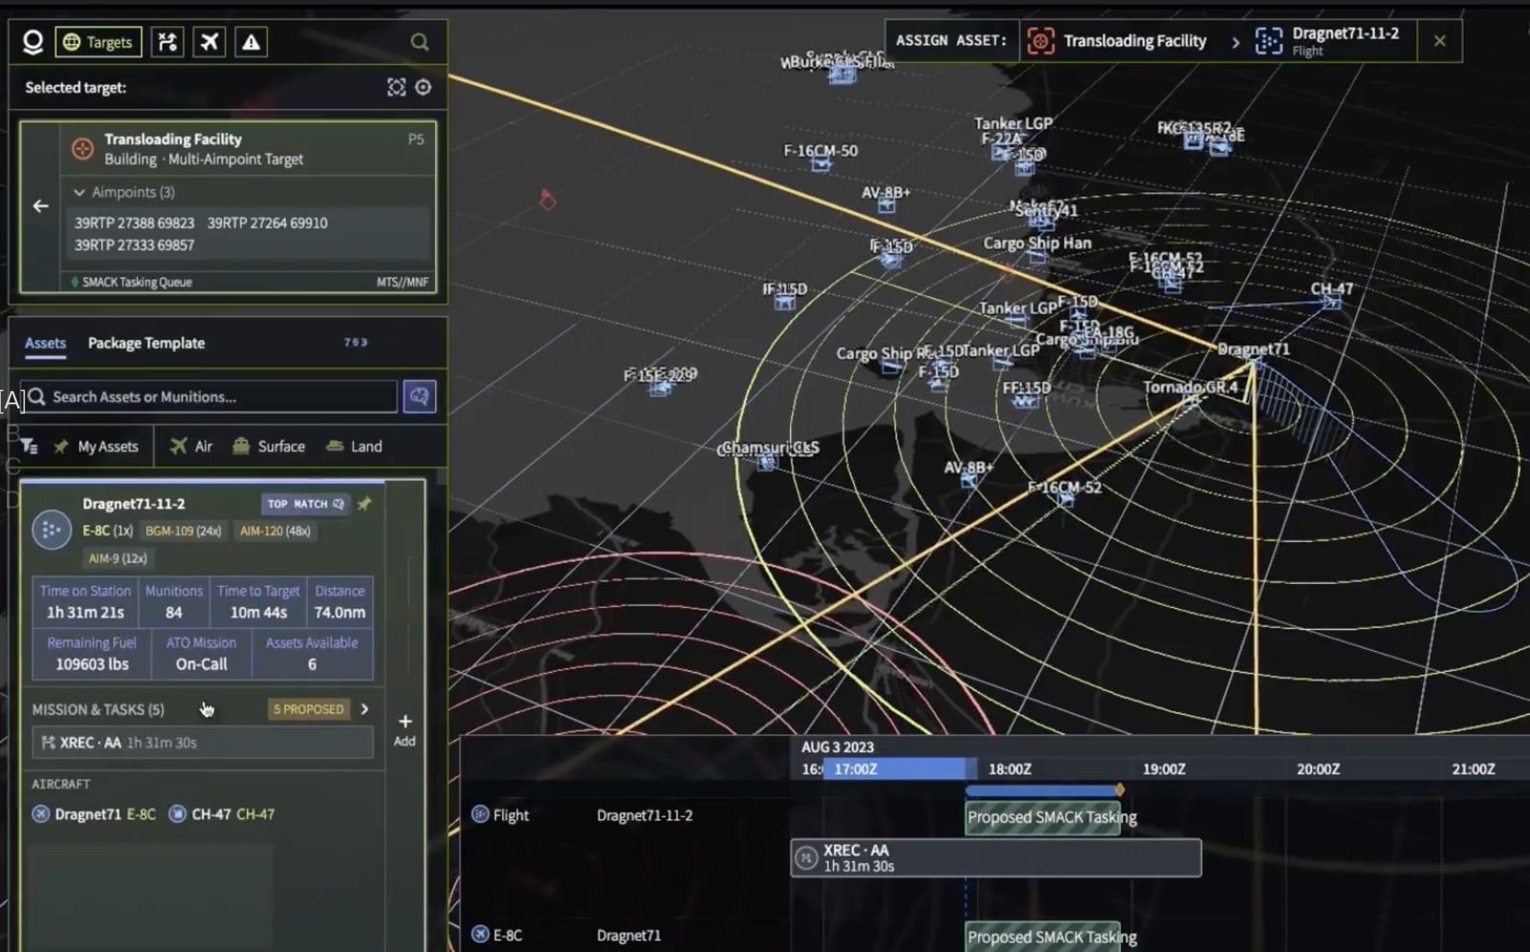Screen dimensions: 1530x952
Task: Click the circular logo icon beside Targets
Action: [x=33, y=42]
